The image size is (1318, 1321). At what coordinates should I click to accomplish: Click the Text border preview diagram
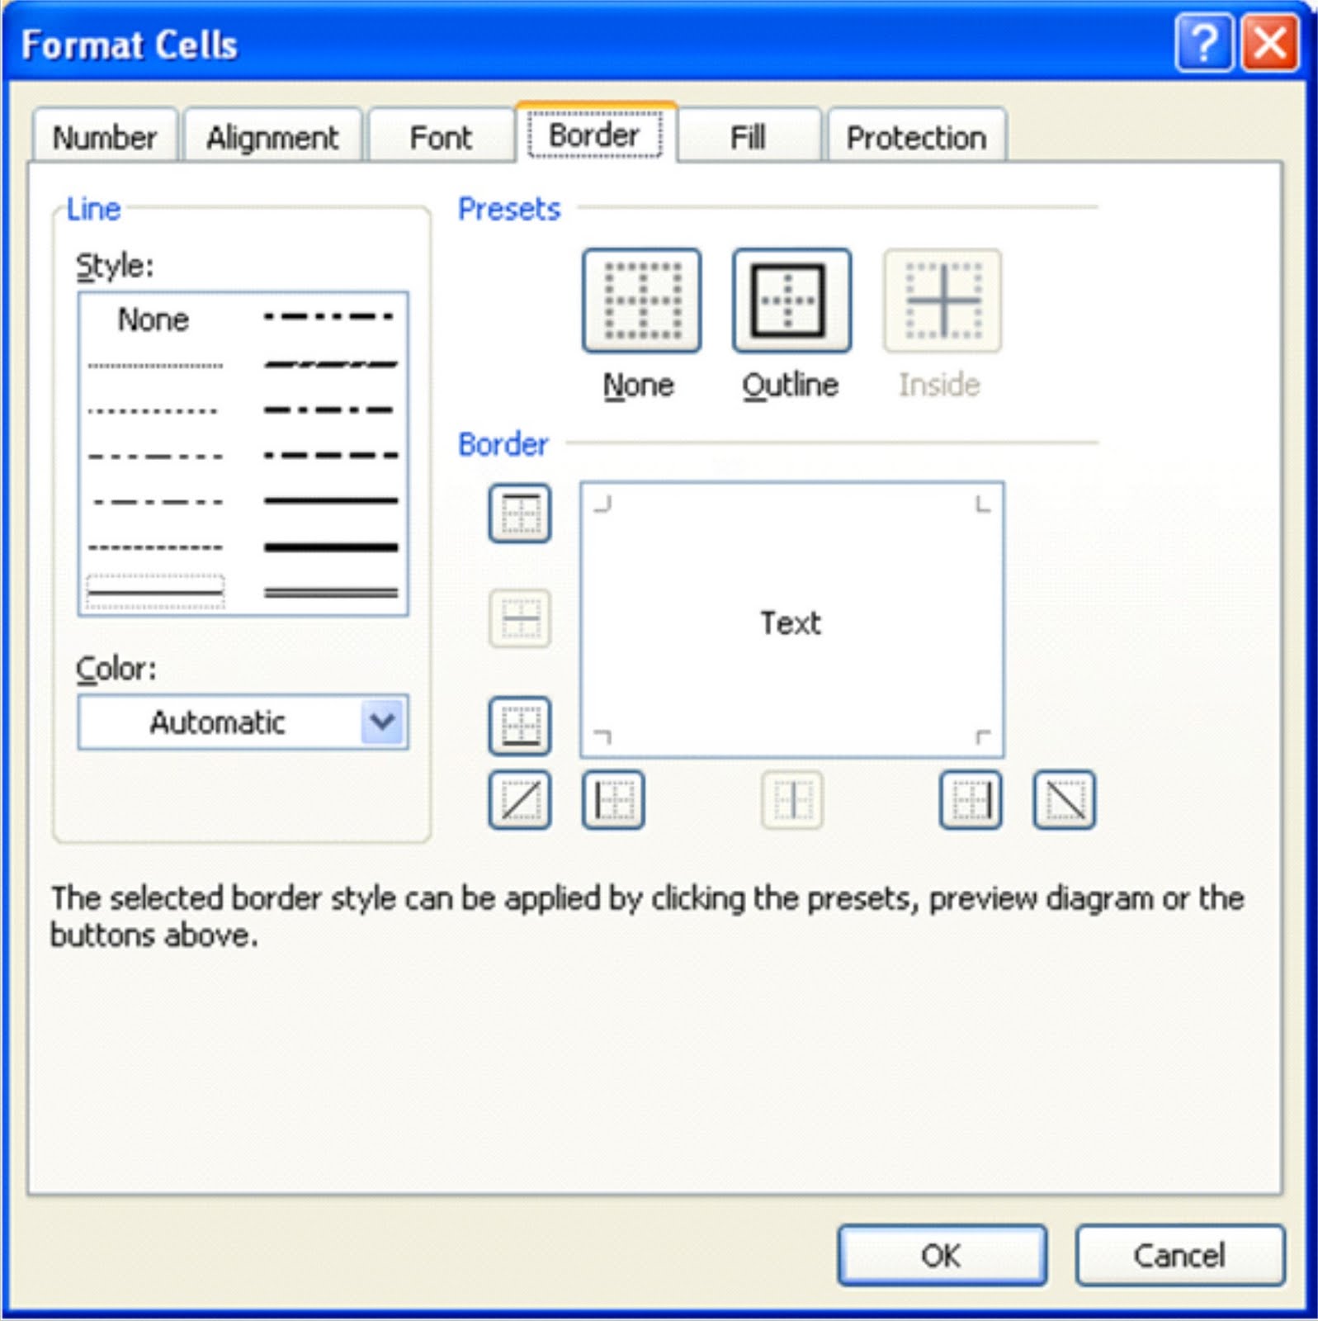(791, 621)
